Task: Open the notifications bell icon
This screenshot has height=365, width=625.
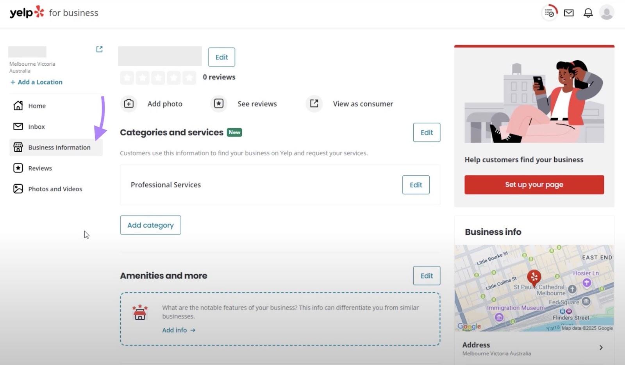Action: point(587,12)
